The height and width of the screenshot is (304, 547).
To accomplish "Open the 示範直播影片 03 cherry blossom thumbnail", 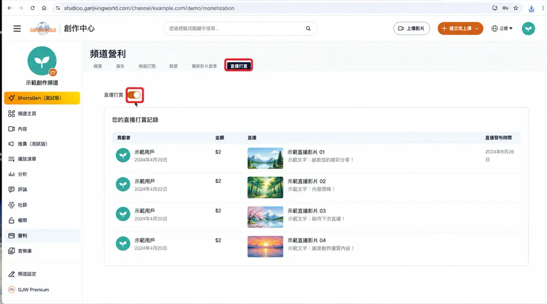I will pos(265,217).
